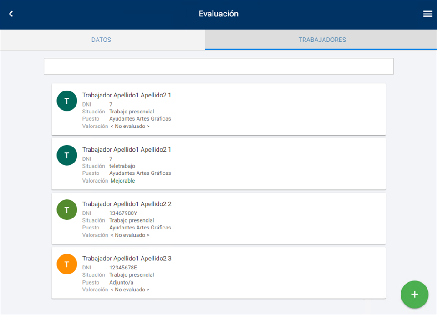This screenshot has width=437, height=315.
Task: Click the green Mejorable valuation text
Action: [122, 181]
